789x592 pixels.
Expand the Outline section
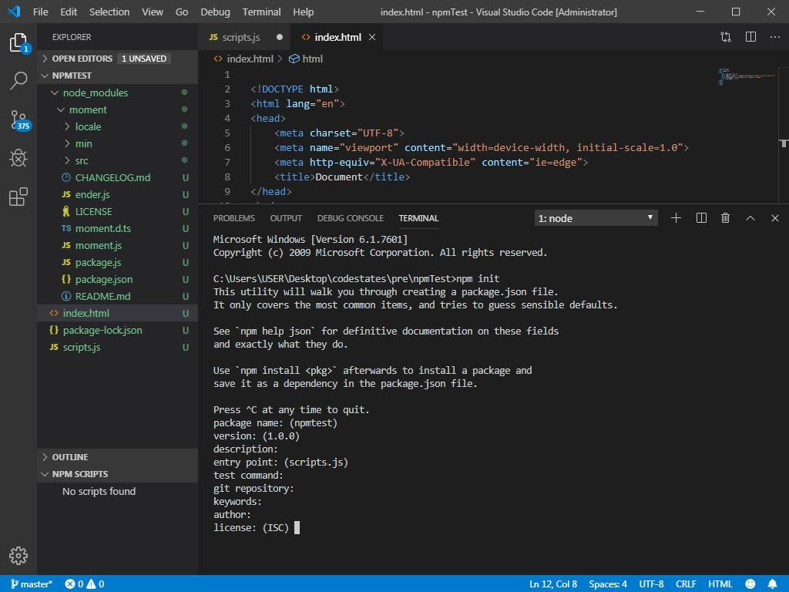117,457
